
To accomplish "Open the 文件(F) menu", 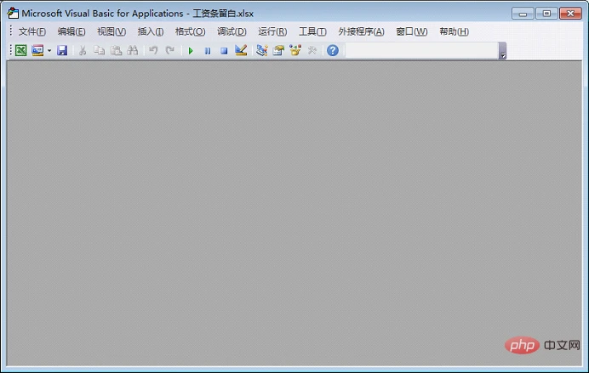I will pos(32,32).
